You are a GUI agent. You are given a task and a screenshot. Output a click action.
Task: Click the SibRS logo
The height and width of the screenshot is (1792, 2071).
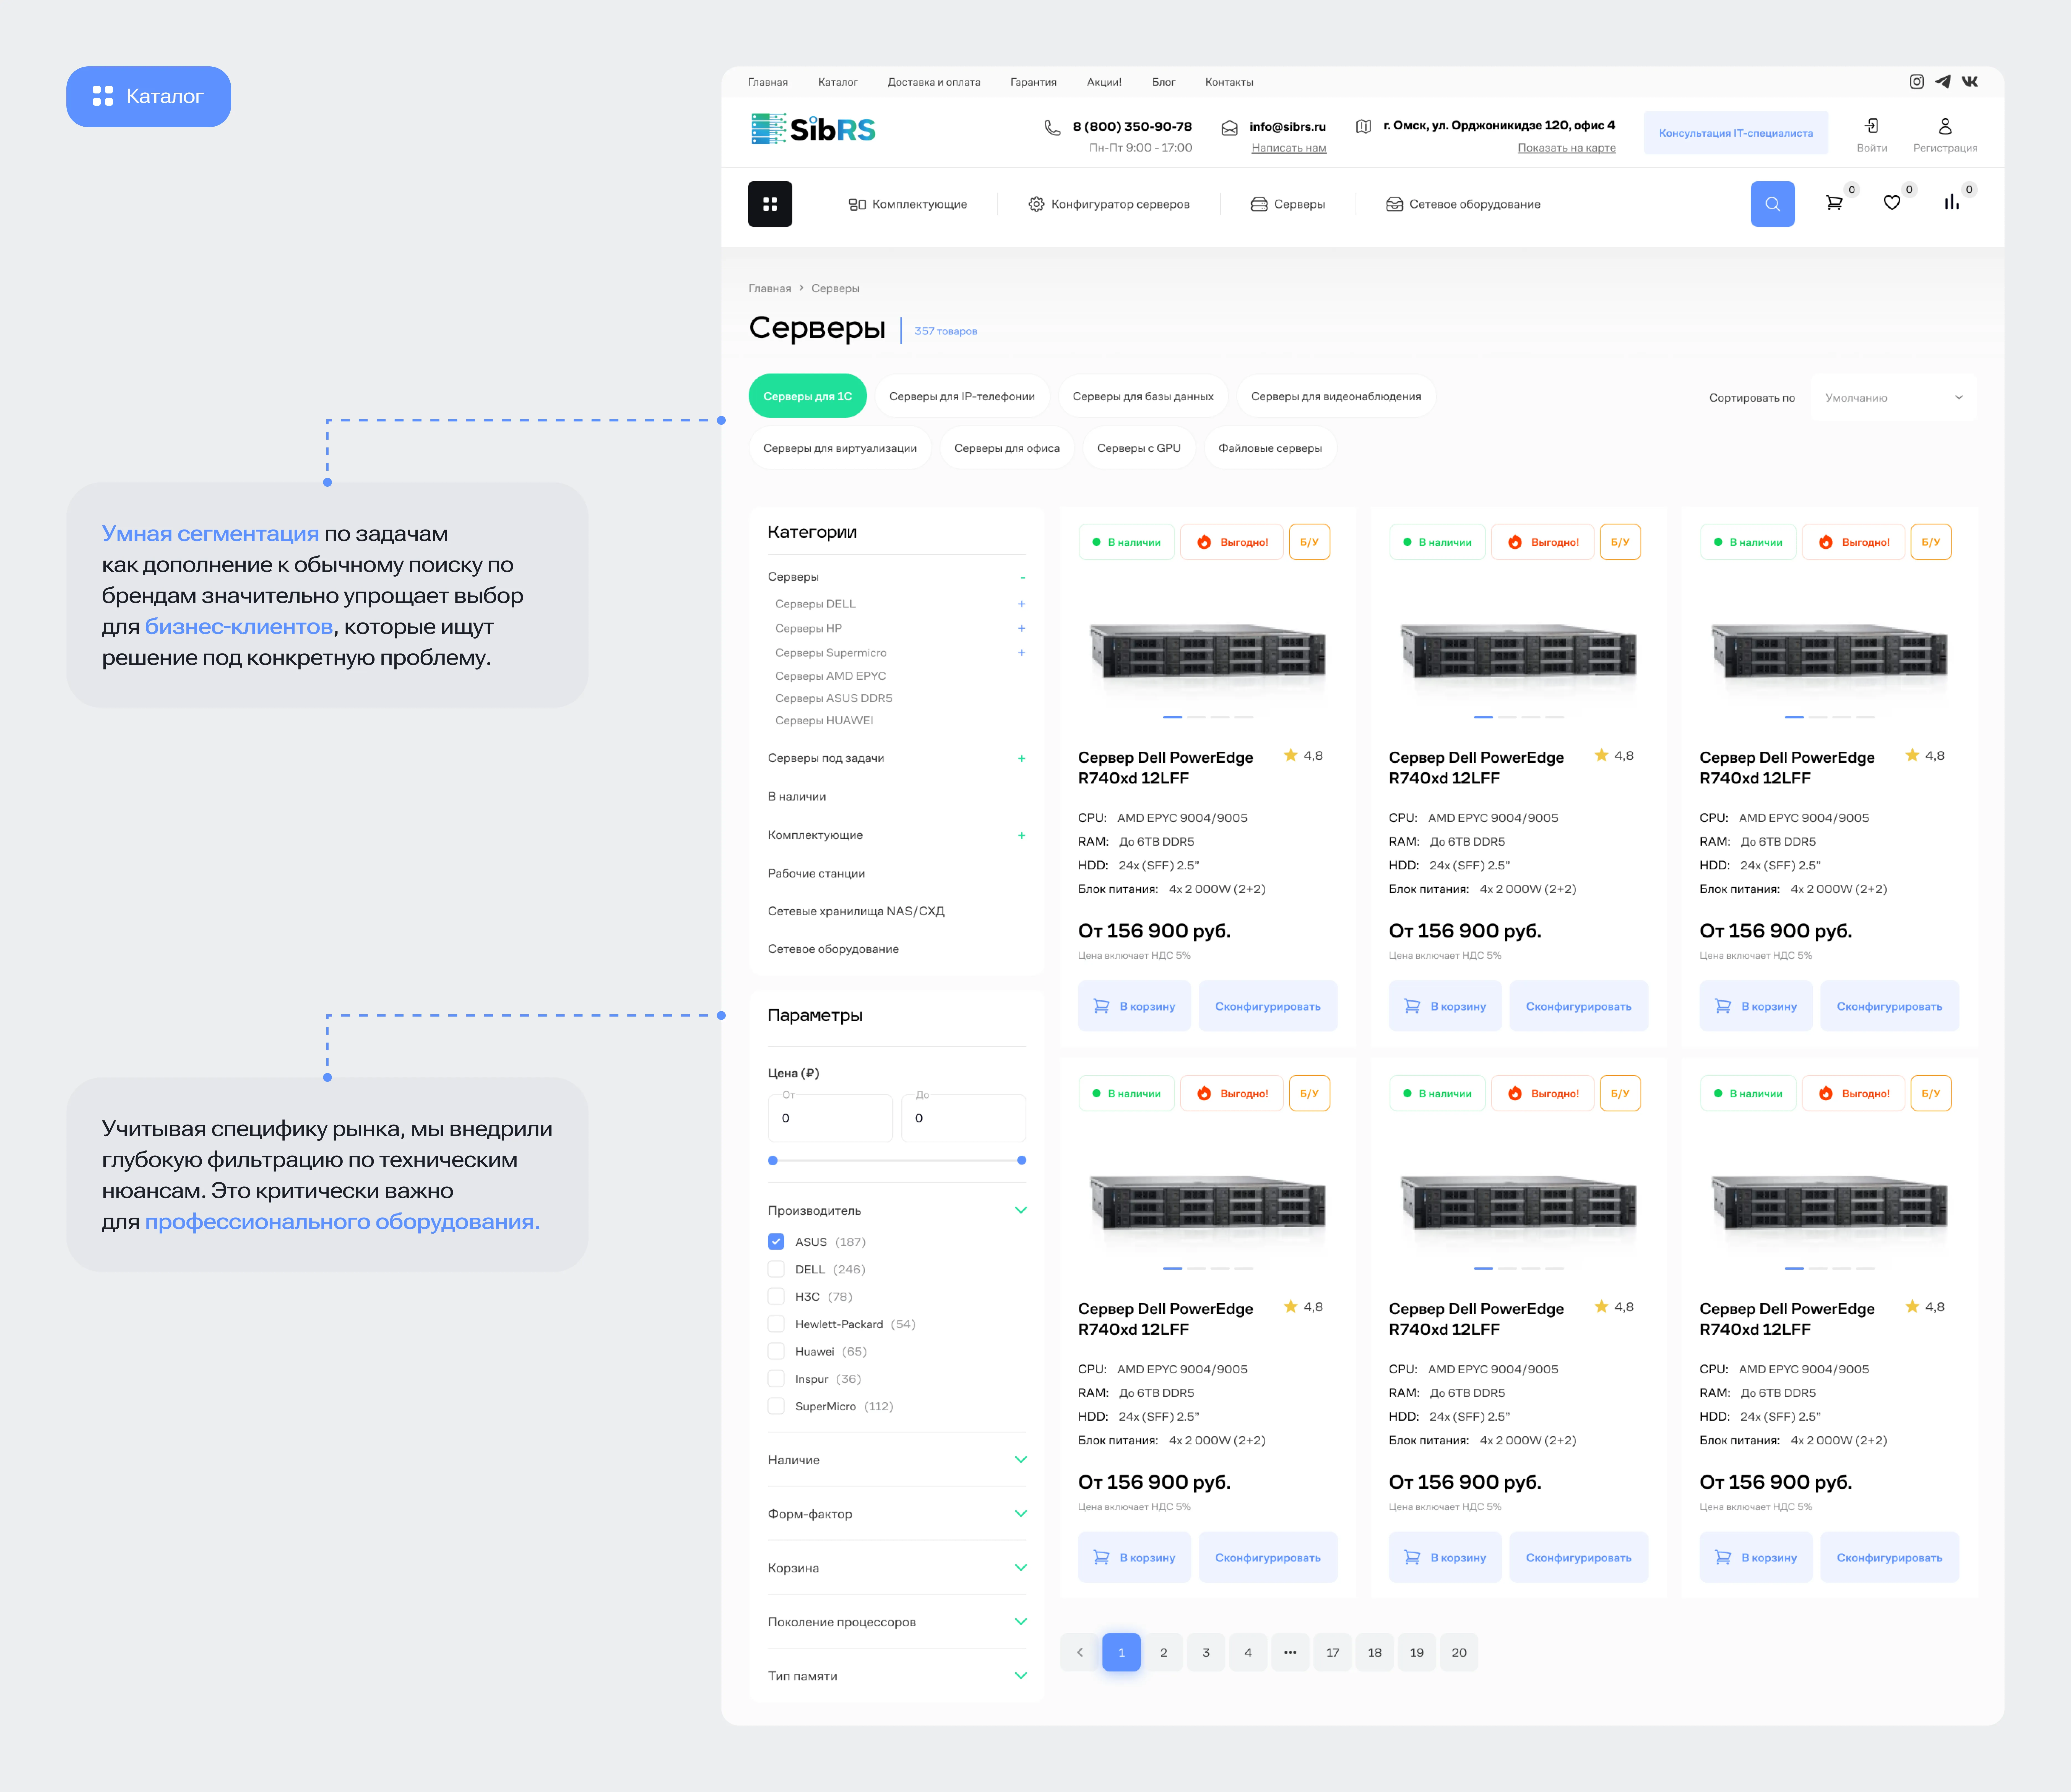click(813, 129)
